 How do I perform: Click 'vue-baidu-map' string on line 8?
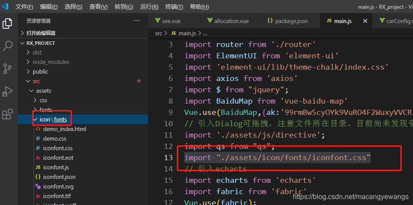click(314, 101)
